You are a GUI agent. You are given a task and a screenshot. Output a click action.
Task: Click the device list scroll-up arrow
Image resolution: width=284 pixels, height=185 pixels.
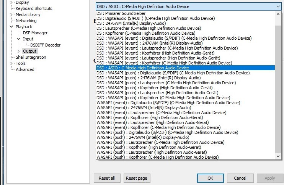(278, 14)
